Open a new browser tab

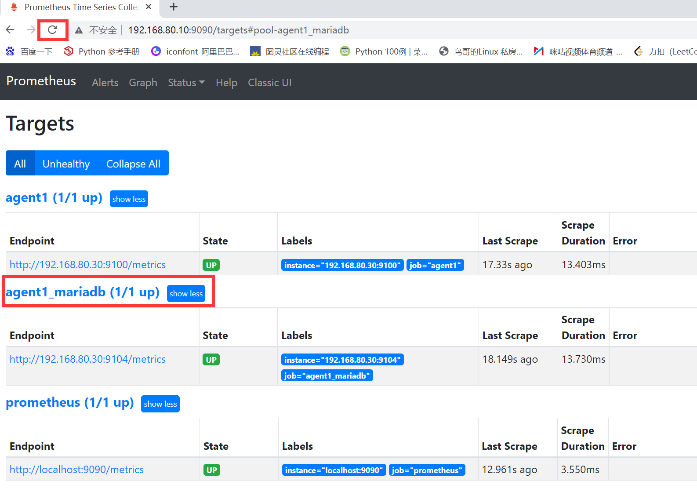[x=174, y=7]
